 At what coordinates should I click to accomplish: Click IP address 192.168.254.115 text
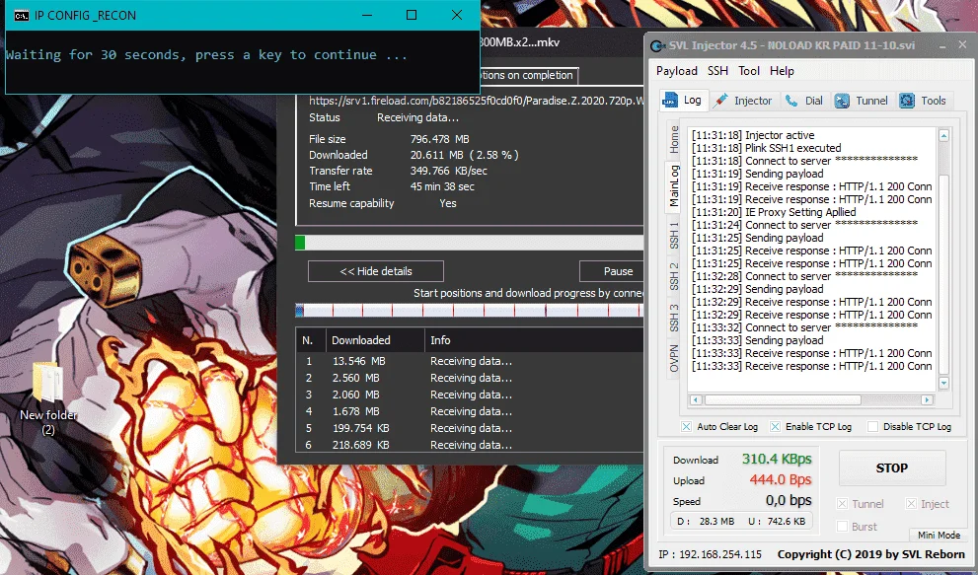[x=721, y=554]
